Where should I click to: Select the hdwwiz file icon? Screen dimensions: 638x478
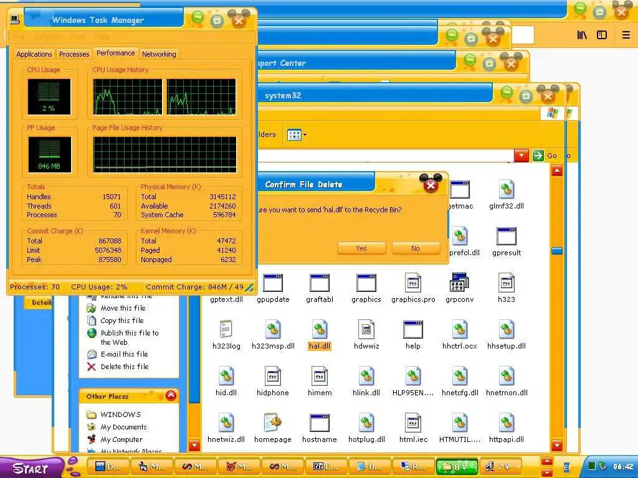pos(366,329)
